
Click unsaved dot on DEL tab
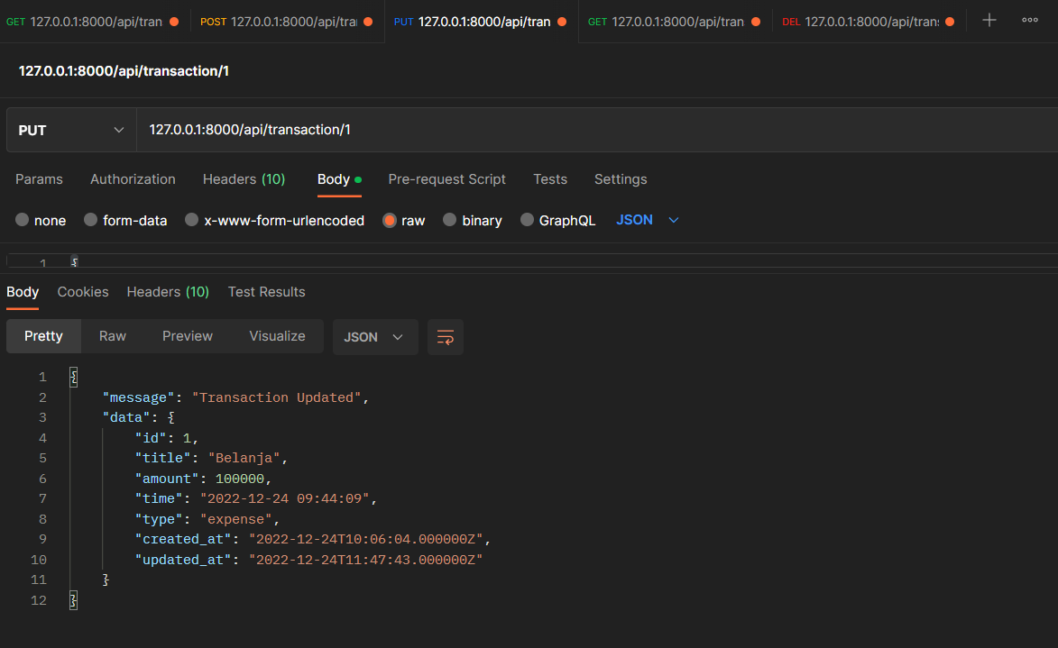coord(950,22)
